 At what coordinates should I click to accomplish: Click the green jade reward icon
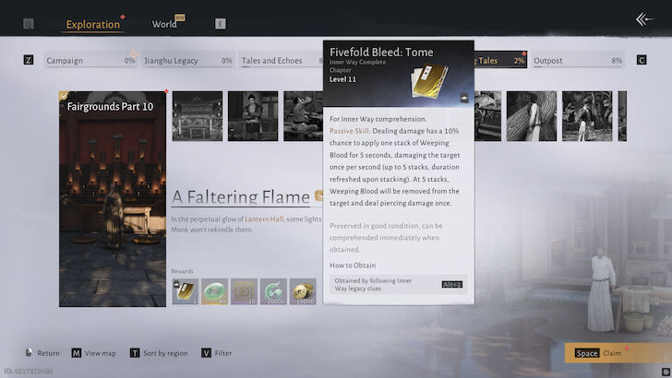click(215, 291)
